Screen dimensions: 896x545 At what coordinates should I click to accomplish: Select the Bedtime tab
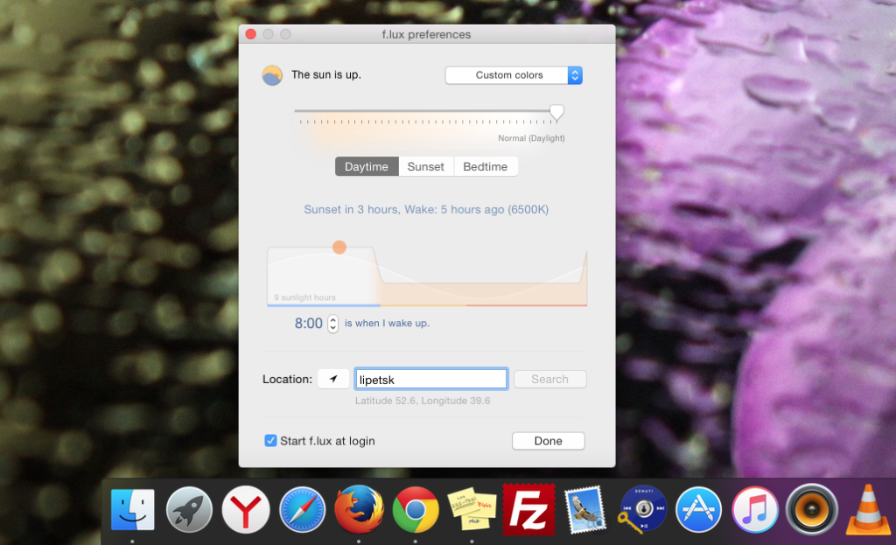tap(486, 166)
